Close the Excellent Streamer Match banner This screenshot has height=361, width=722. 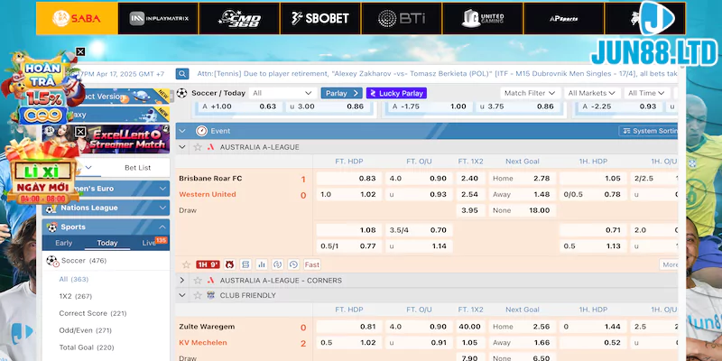[x=80, y=132]
